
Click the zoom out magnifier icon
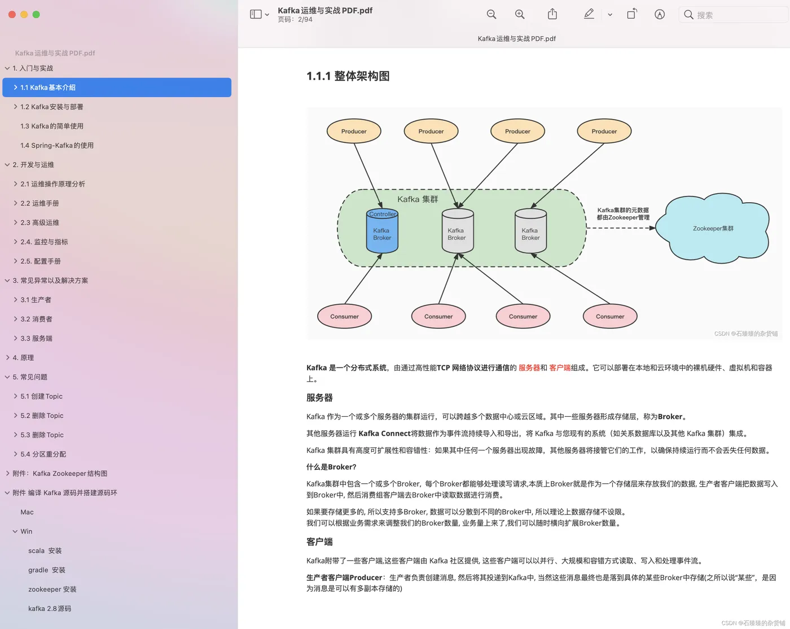tap(491, 14)
